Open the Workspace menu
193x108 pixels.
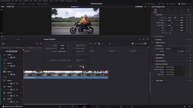coord(69,1)
